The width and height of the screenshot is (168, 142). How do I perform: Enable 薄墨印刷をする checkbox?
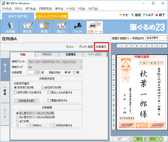57,100
